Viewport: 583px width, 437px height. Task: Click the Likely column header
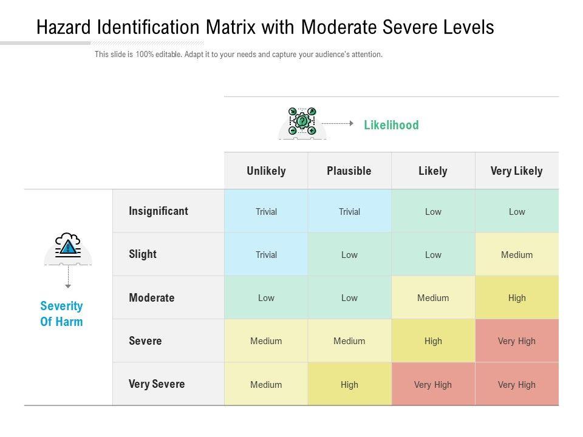(433, 171)
